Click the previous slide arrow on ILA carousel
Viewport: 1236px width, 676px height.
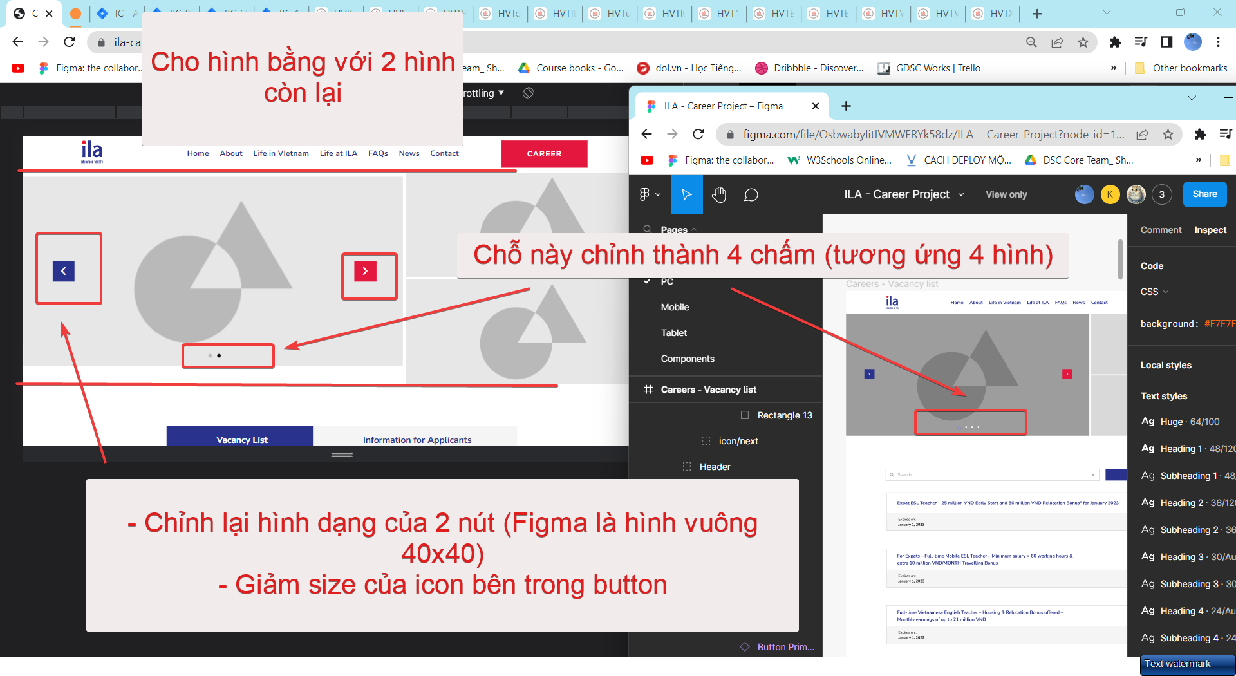pyautogui.click(x=64, y=271)
